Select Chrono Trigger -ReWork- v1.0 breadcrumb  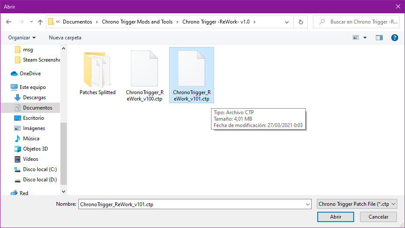[x=216, y=22]
